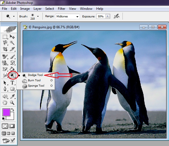Viewport: 169px width, 146px height.
Task: Select the Clone Stamp tool
Action: [x=5, y=63]
